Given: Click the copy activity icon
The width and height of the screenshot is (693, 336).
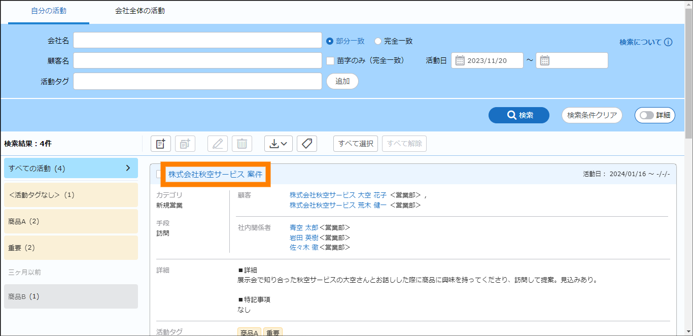Looking at the screenshot, I should (185, 144).
